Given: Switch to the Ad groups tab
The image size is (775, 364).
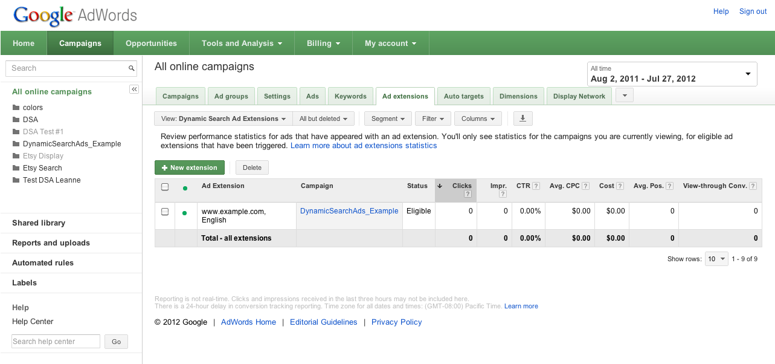Looking at the screenshot, I should (231, 96).
